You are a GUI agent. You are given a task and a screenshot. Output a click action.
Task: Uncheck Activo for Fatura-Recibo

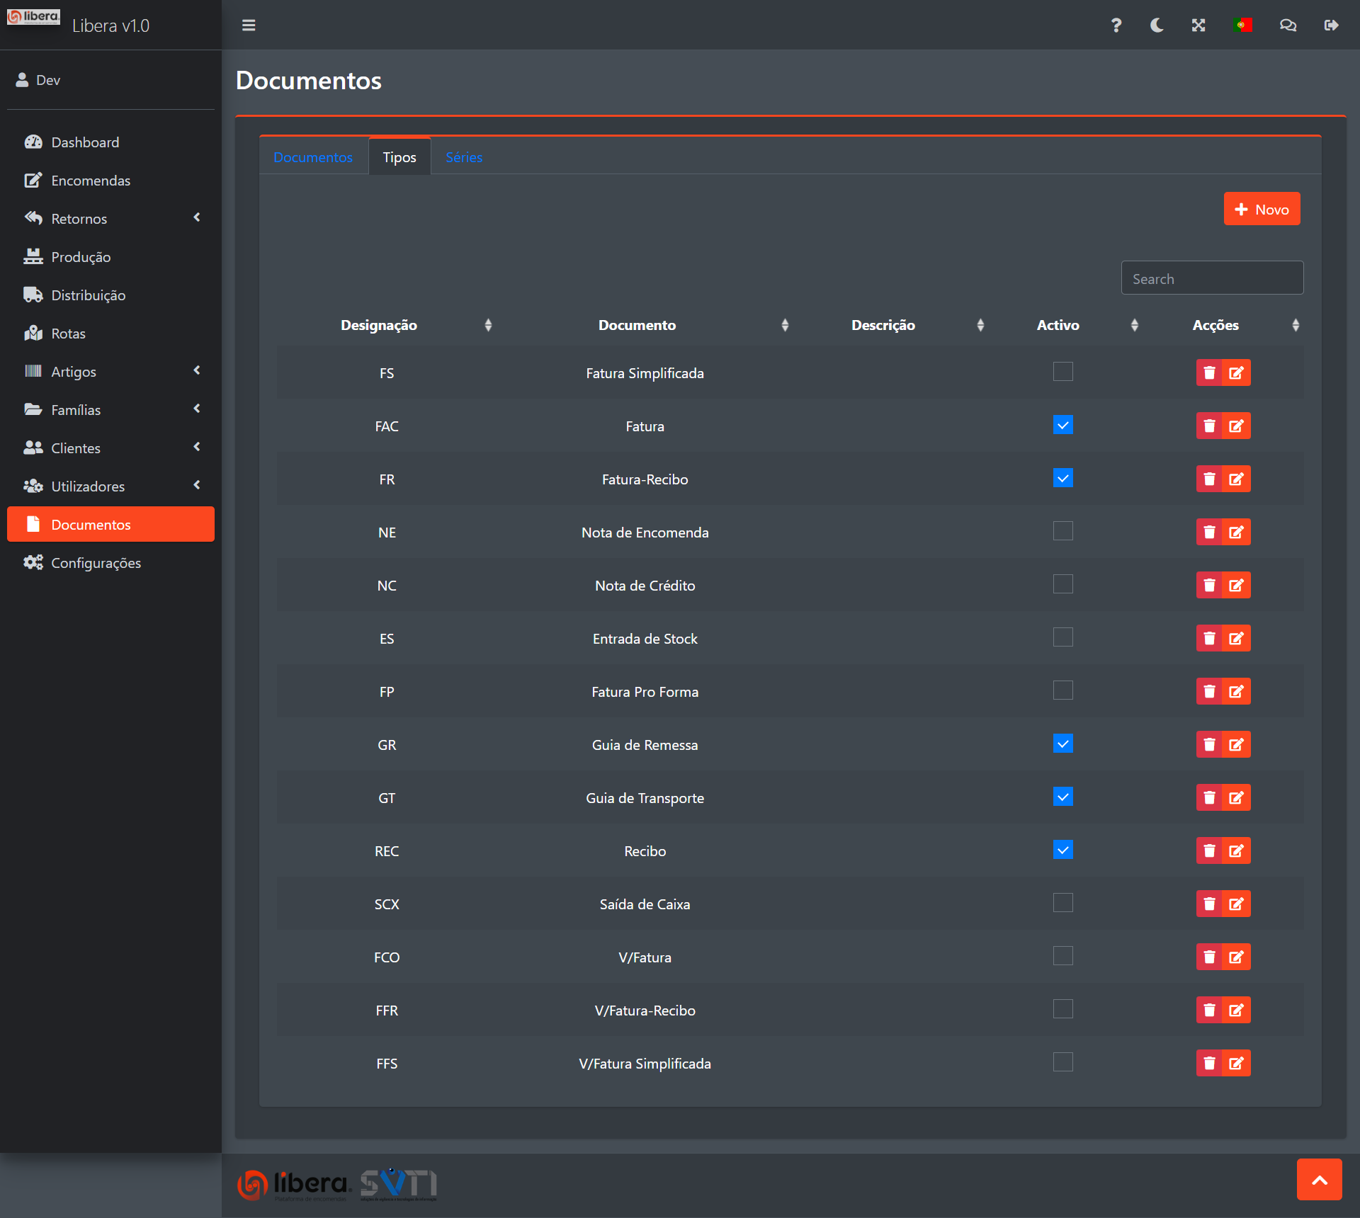[x=1062, y=478]
